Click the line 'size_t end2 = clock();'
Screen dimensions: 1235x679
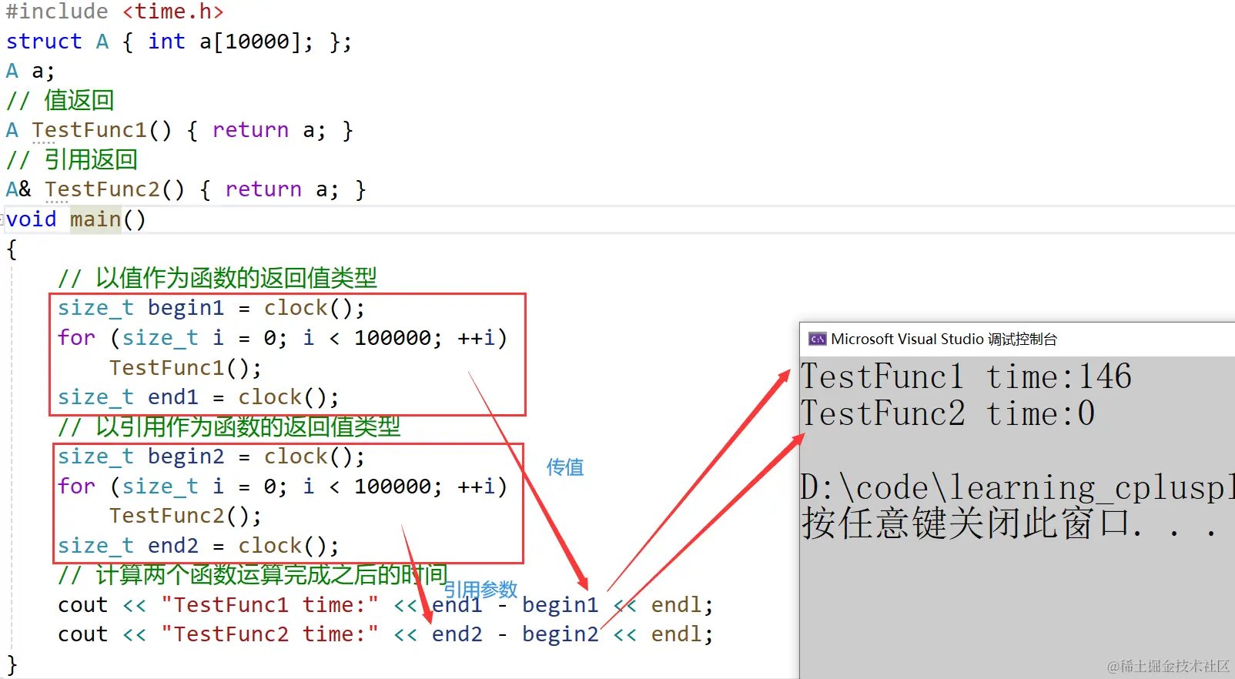point(199,546)
